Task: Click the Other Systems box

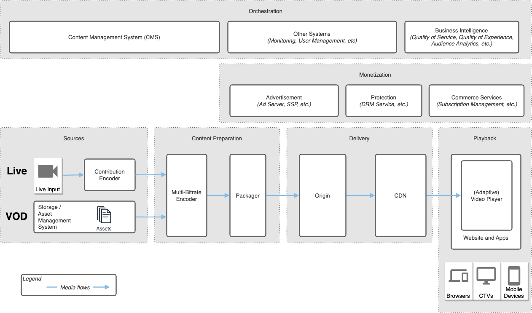Action: tap(312, 37)
